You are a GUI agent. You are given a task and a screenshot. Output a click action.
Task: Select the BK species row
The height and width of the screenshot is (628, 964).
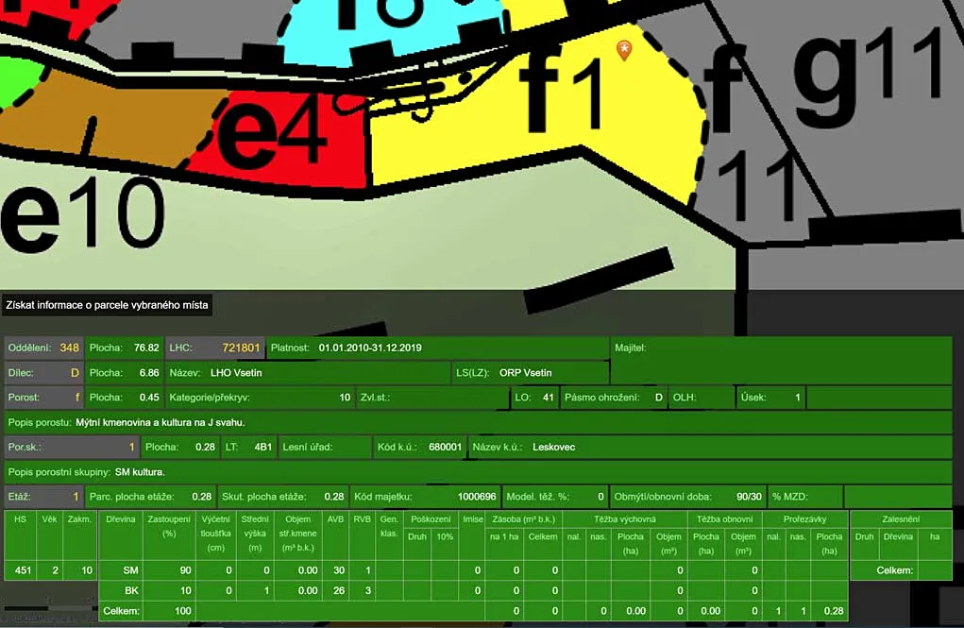point(131,590)
